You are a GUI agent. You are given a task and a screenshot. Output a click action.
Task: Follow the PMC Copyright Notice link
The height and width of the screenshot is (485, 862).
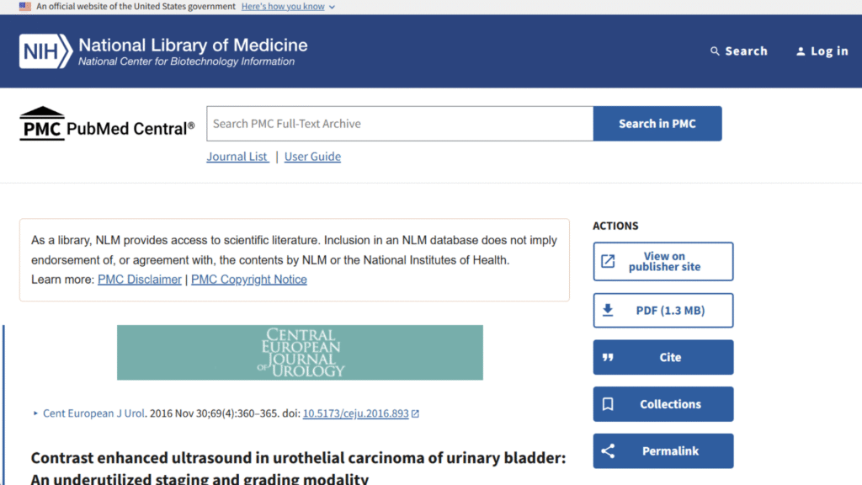pos(249,280)
